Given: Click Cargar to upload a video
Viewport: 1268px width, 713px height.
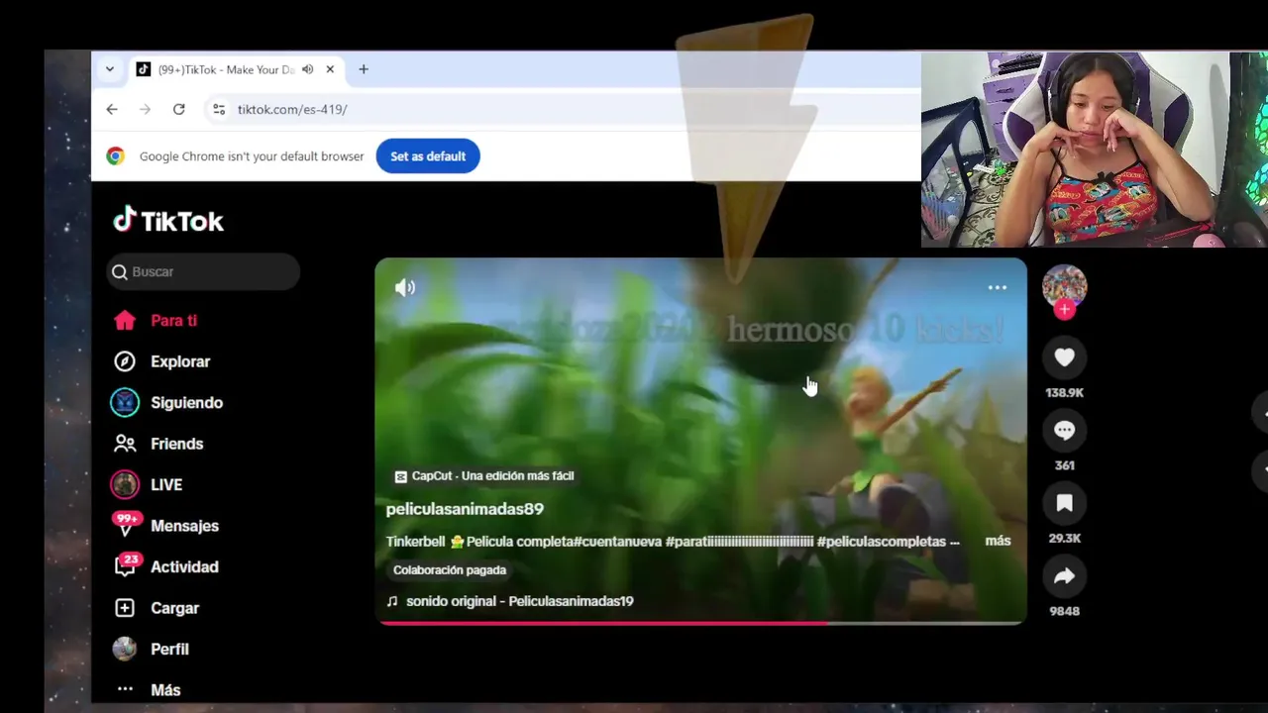Looking at the screenshot, I should (174, 608).
